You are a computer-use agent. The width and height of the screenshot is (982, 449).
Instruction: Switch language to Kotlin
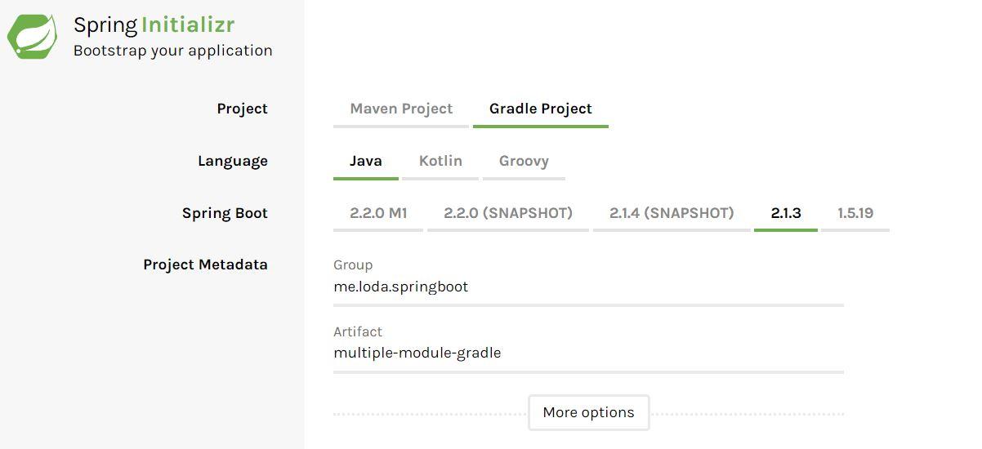440,161
